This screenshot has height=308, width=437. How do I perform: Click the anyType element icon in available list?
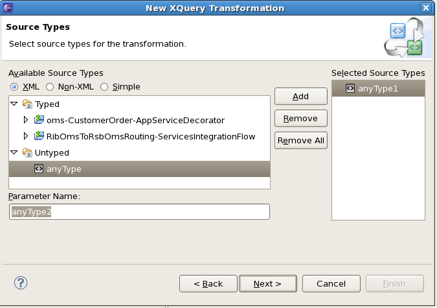pyautogui.click(x=39, y=169)
